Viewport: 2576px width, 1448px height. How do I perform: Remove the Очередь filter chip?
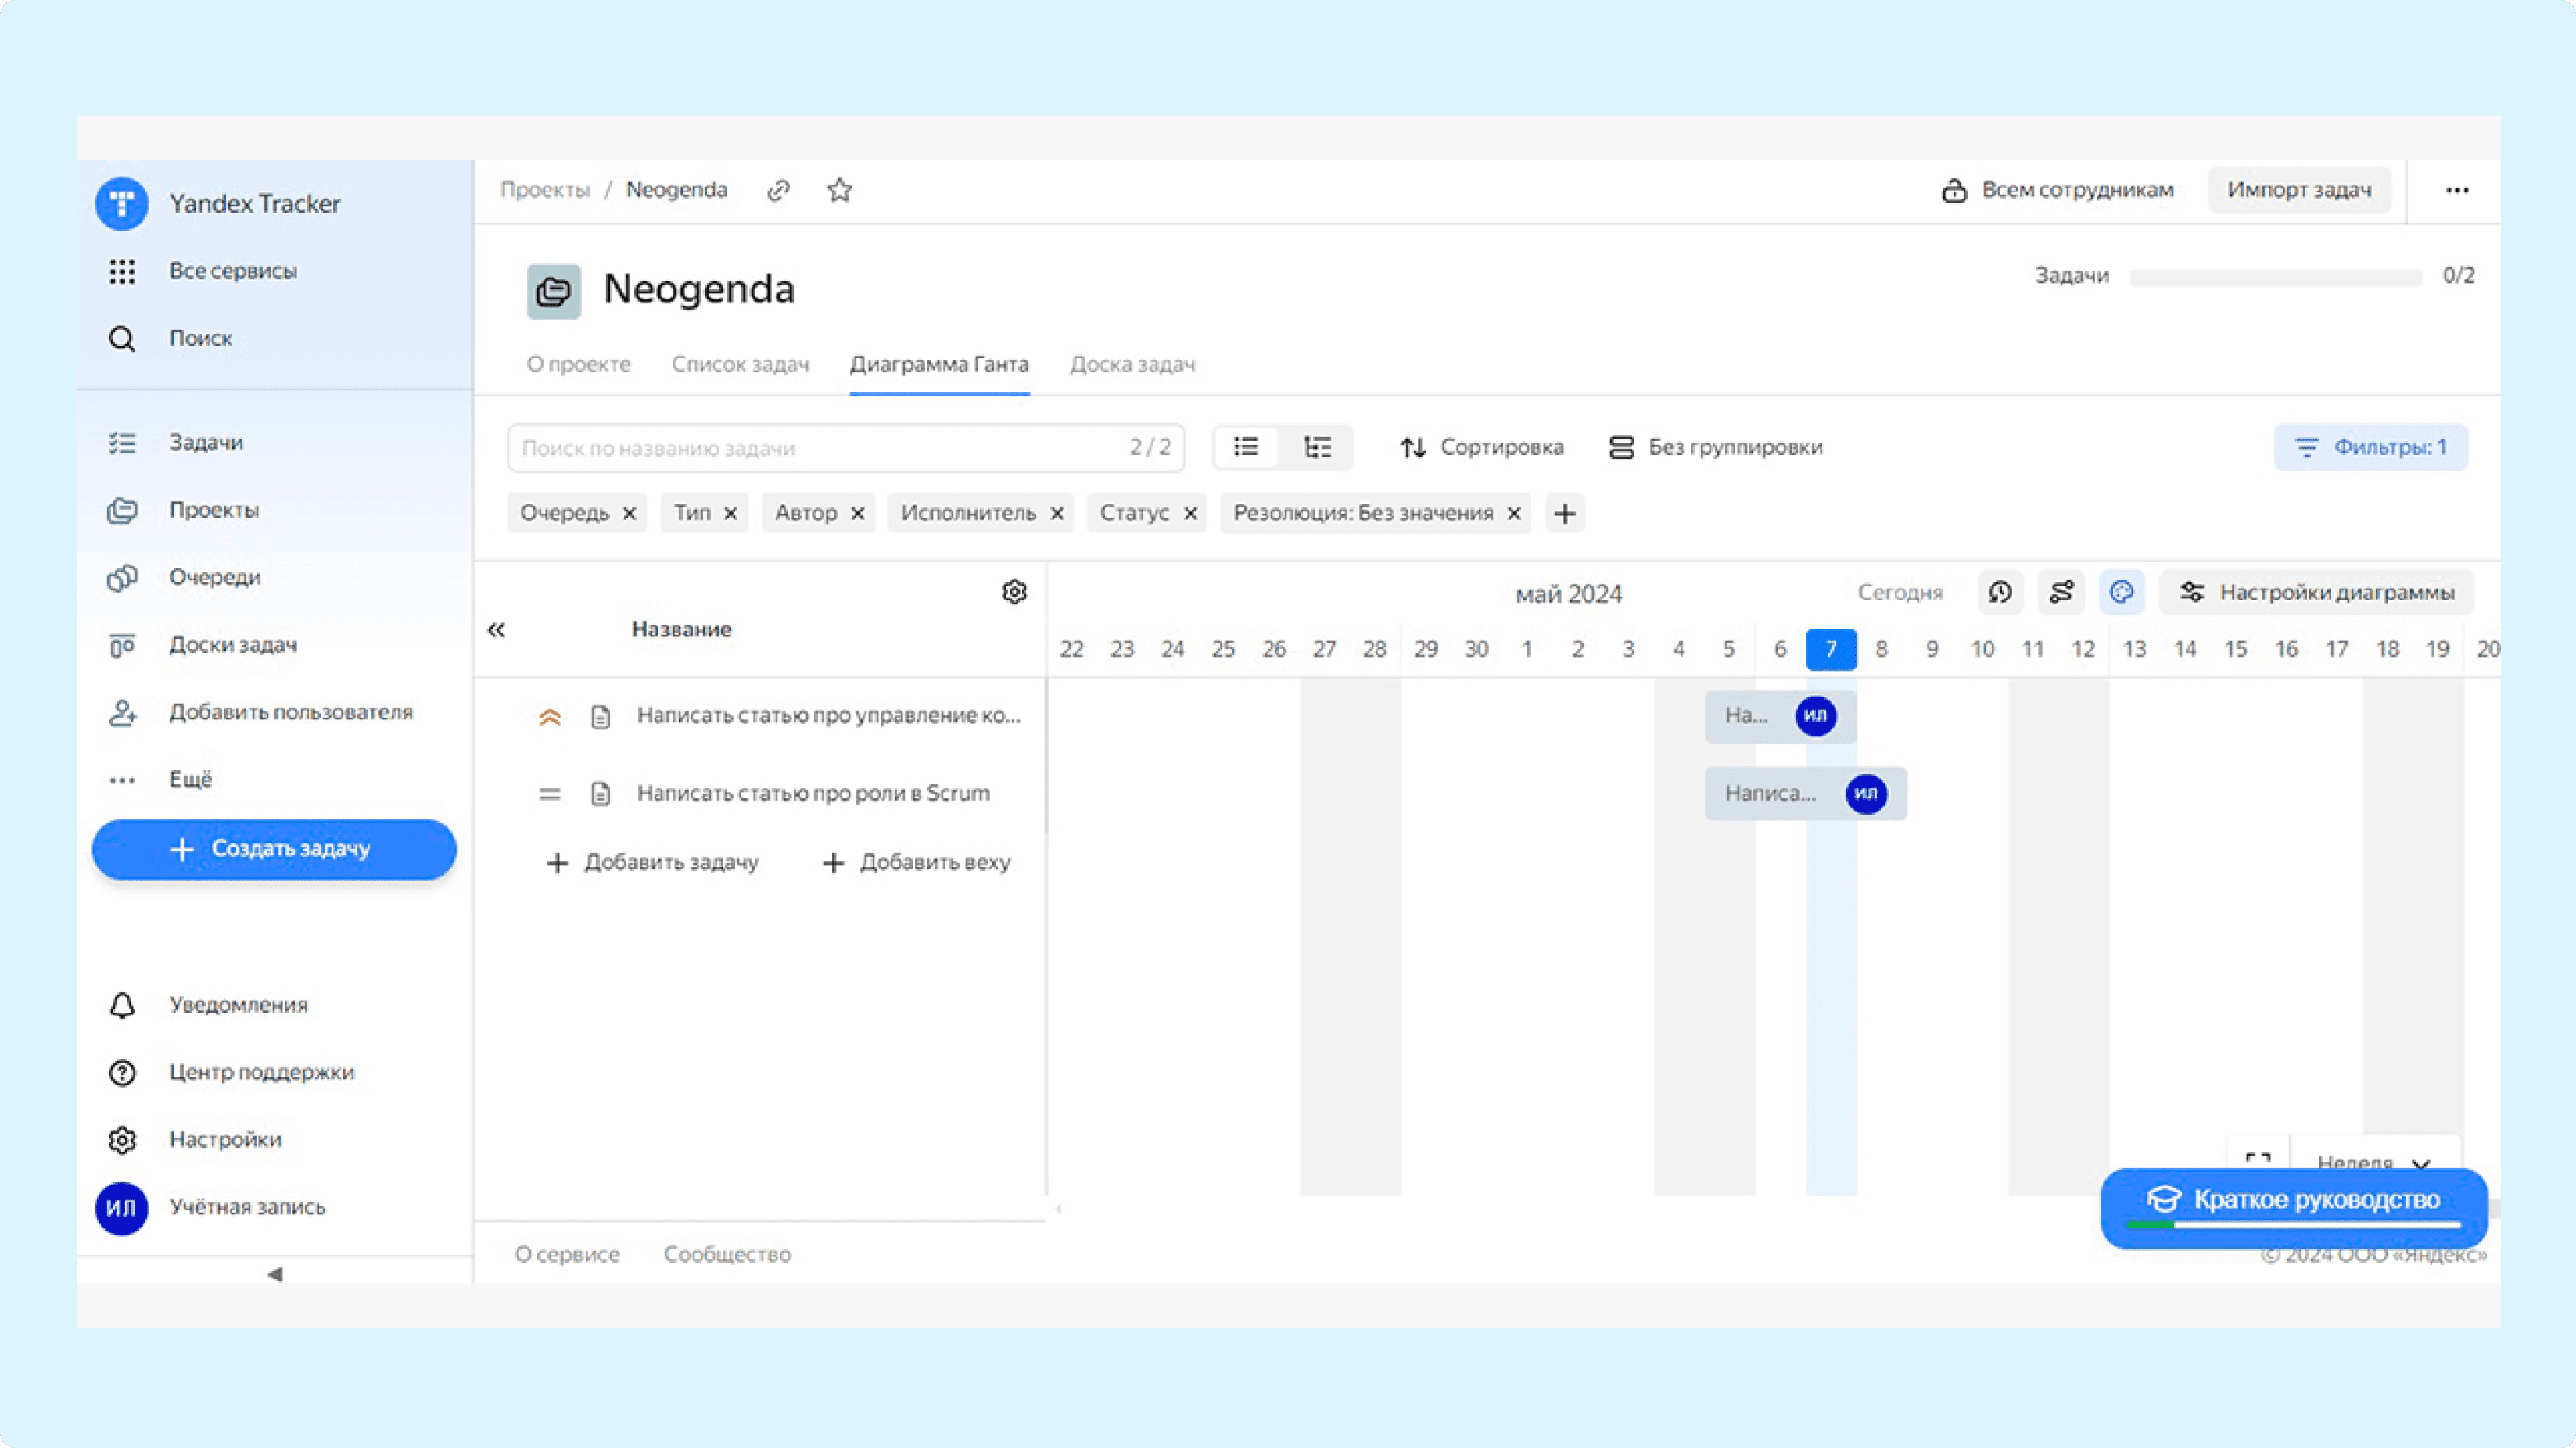(x=629, y=514)
